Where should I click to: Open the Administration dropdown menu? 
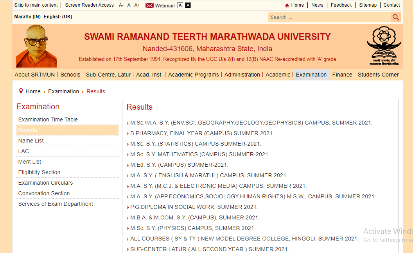(242, 74)
